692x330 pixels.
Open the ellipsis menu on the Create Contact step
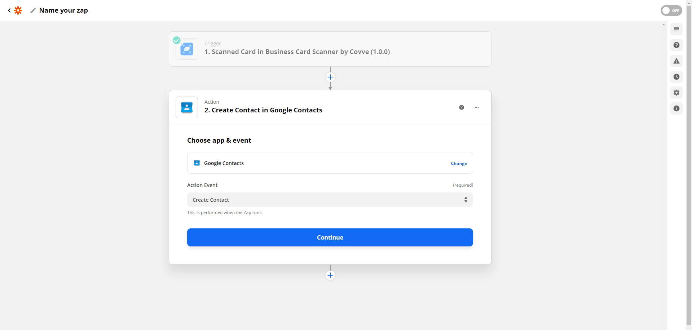477,107
